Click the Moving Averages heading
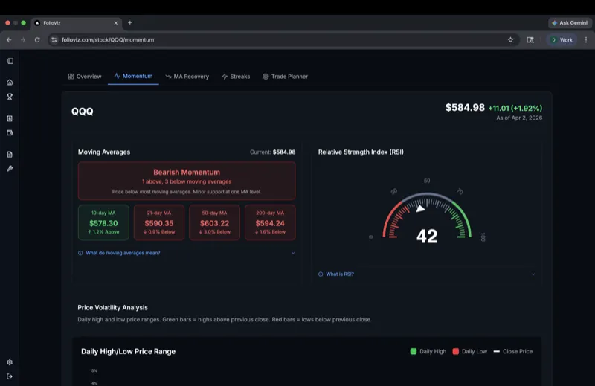Viewport: 595px width, 386px height. pyautogui.click(x=104, y=152)
